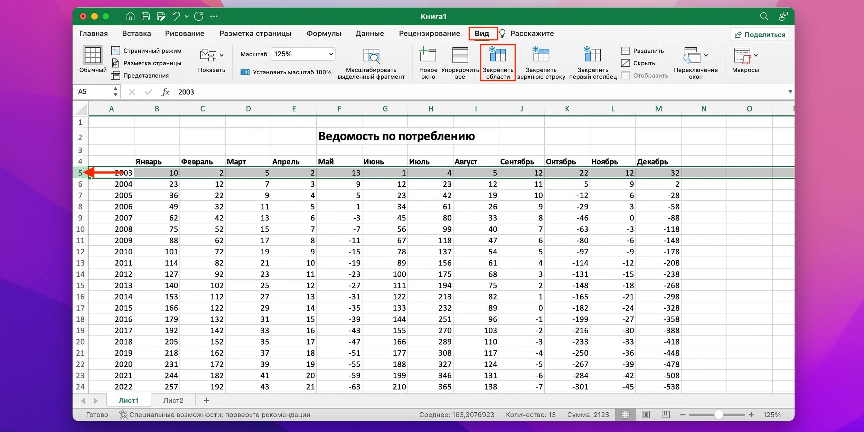
Task: Click Set zoom to 100% (Установить масштаб 100%)
Action: click(286, 72)
